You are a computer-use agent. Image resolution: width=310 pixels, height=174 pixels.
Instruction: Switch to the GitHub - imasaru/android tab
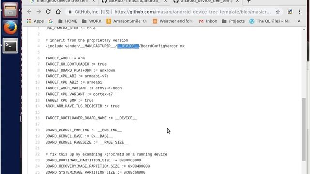(131, 1)
